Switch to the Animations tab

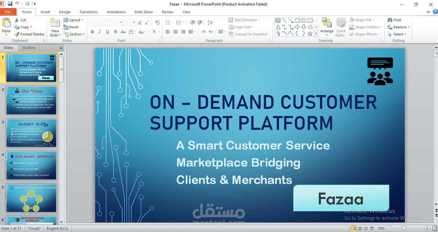(116, 12)
